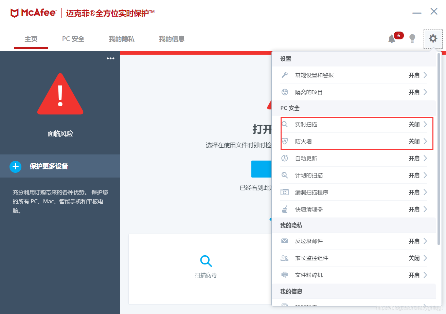Click the McAfee shield logo
The width and height of the screenshot is (446, 314).
click(x=14, y=13)
